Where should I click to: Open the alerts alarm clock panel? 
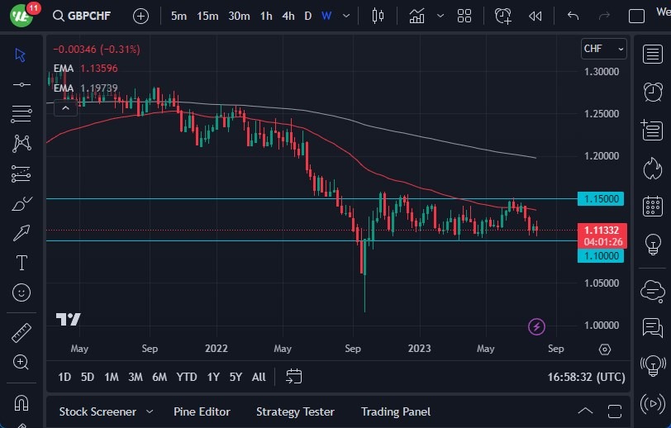[653, 91]
